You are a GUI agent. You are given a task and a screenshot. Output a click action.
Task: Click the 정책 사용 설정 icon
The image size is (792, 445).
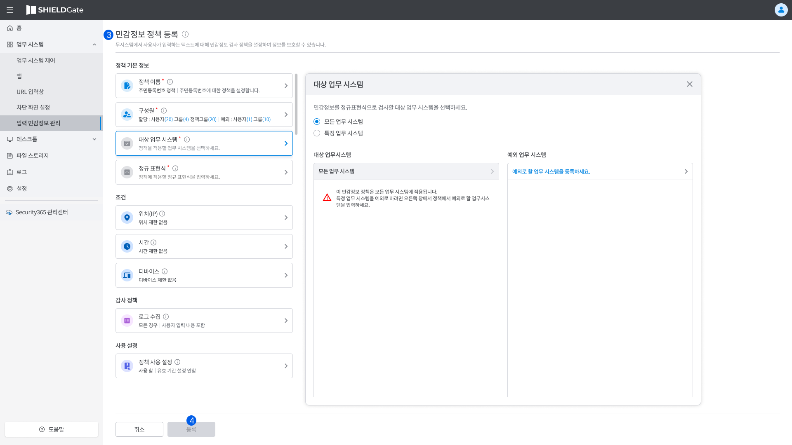point(127,366)
